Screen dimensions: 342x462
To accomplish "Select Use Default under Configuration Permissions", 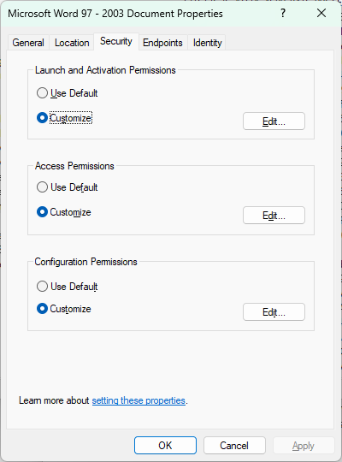I will 68,286.
